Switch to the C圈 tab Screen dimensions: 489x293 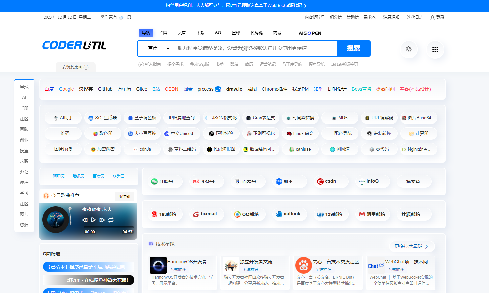tap(164, 33)
